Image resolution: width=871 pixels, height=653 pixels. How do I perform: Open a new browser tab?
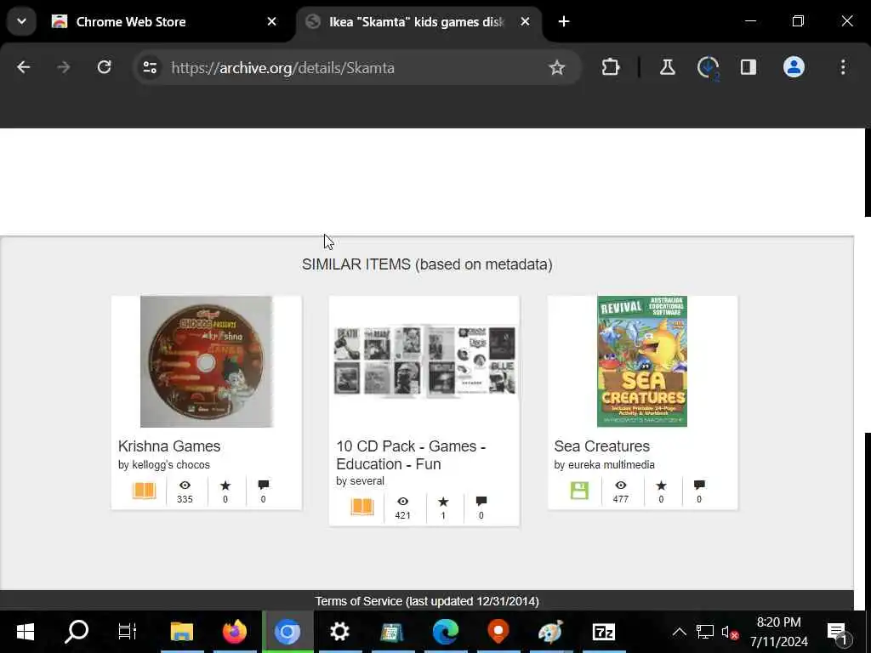click(564, 21)
